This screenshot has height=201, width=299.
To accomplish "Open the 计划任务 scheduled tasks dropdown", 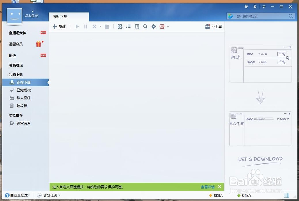I will (x=49, y=195).
